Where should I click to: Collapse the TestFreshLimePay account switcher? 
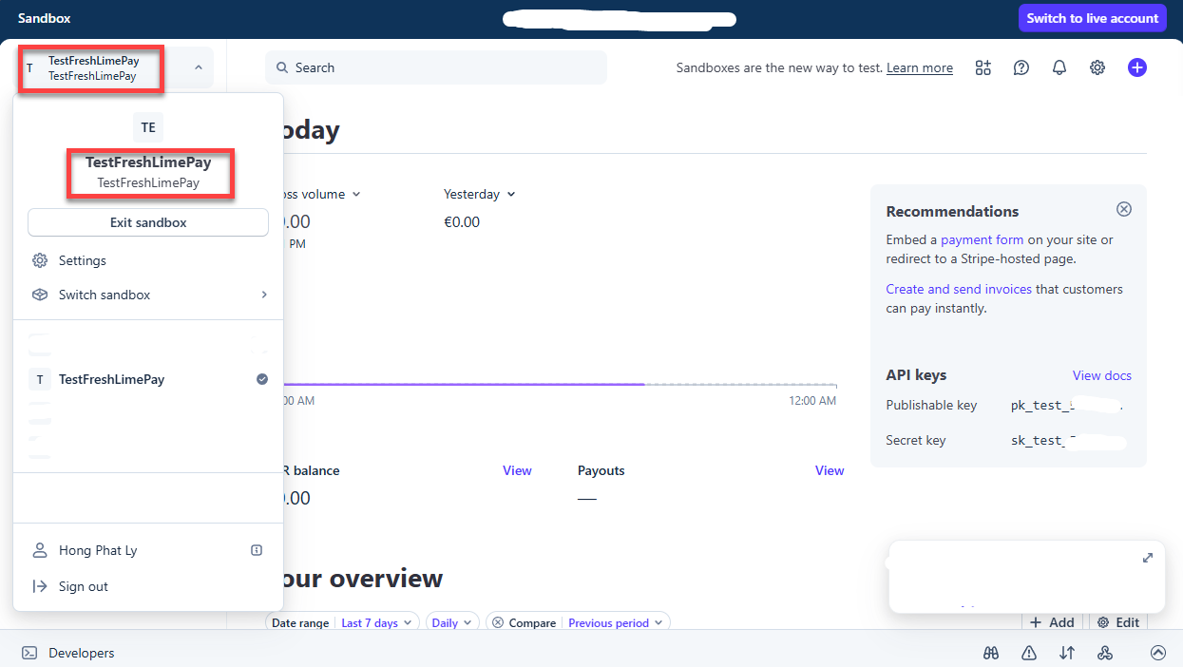(x=198, y=67)
